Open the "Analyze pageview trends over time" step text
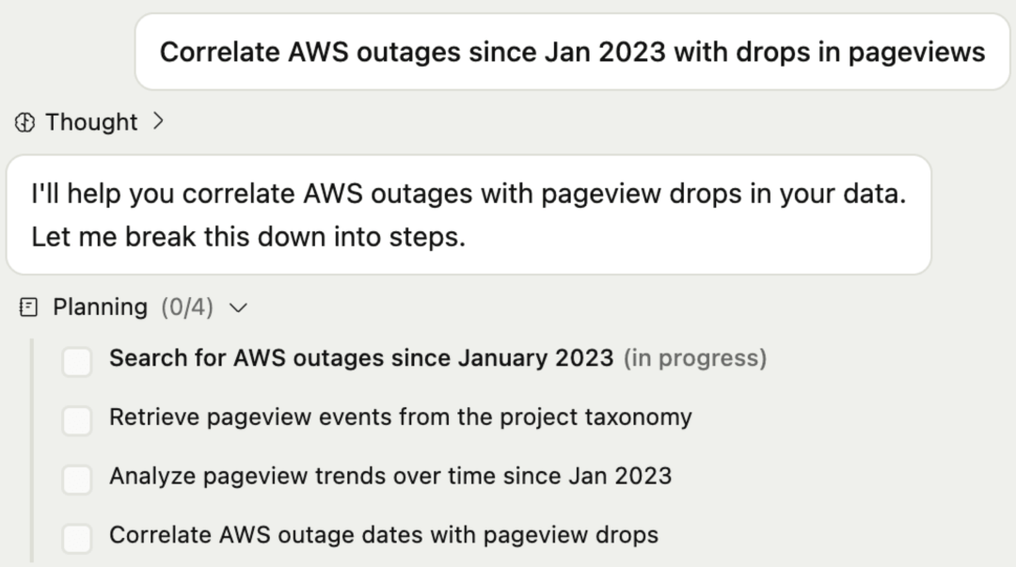 point(390,476)
